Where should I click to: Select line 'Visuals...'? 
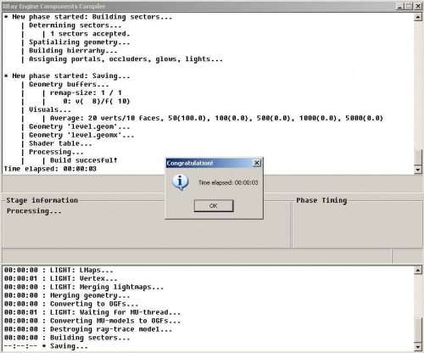50,109
